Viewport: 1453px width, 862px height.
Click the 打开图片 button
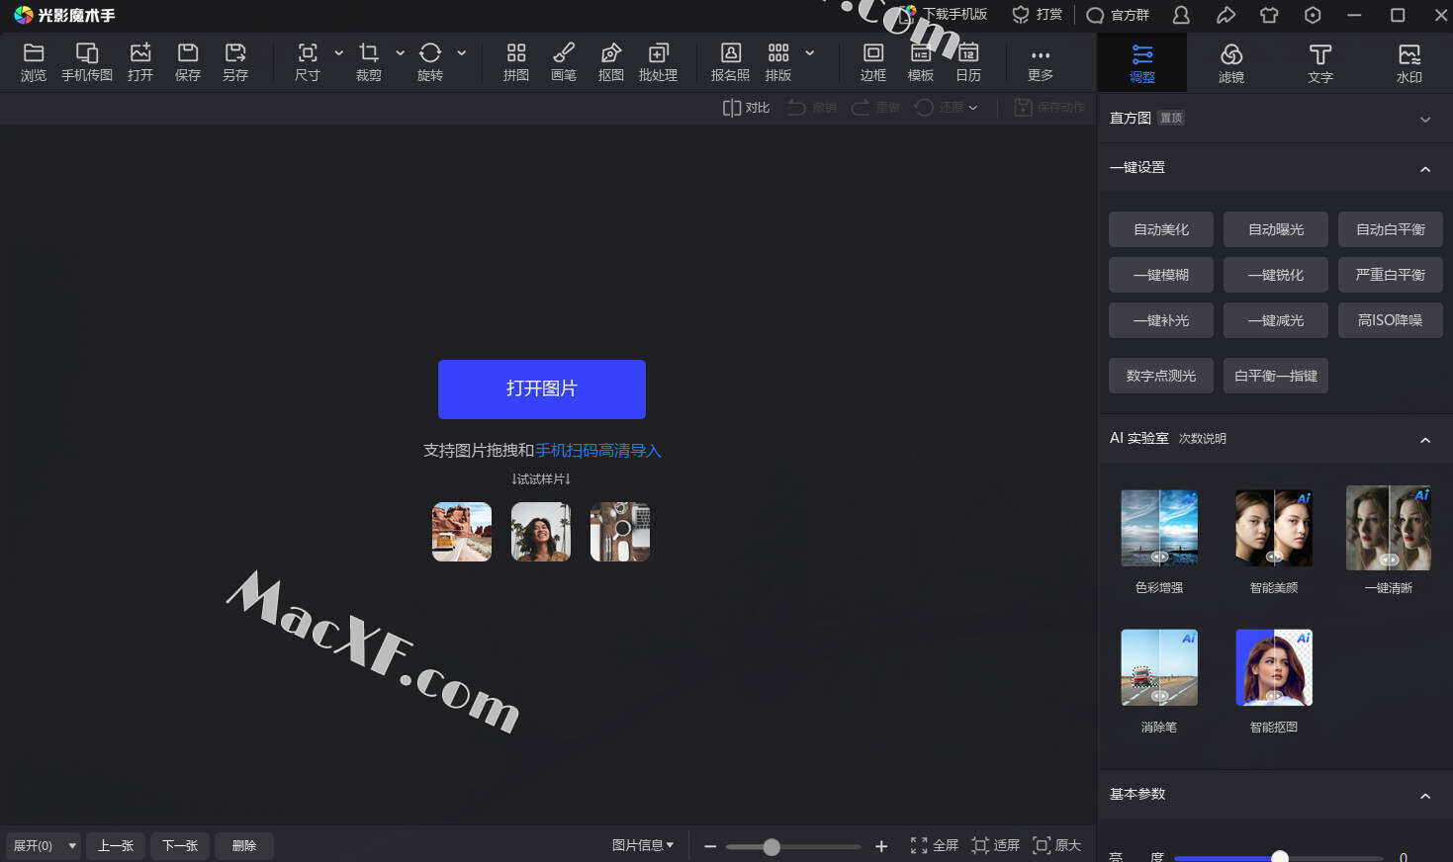click(541, 388)
